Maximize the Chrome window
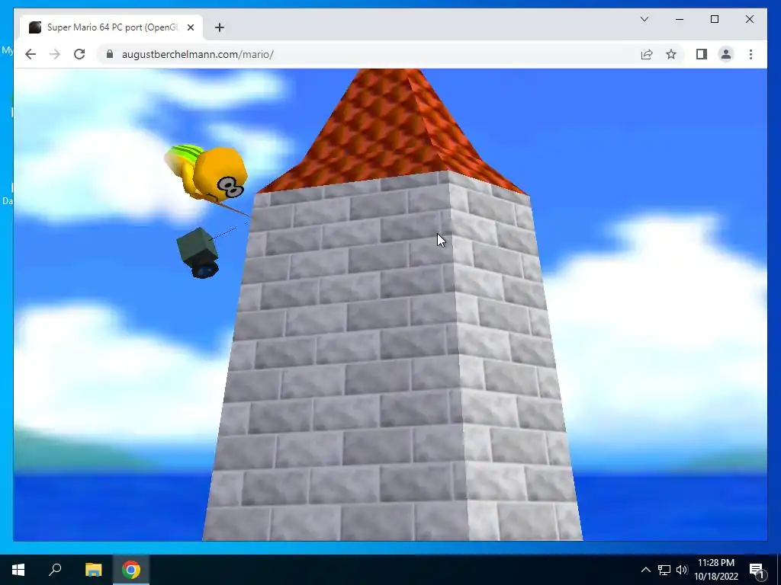 tap(714, 19)
